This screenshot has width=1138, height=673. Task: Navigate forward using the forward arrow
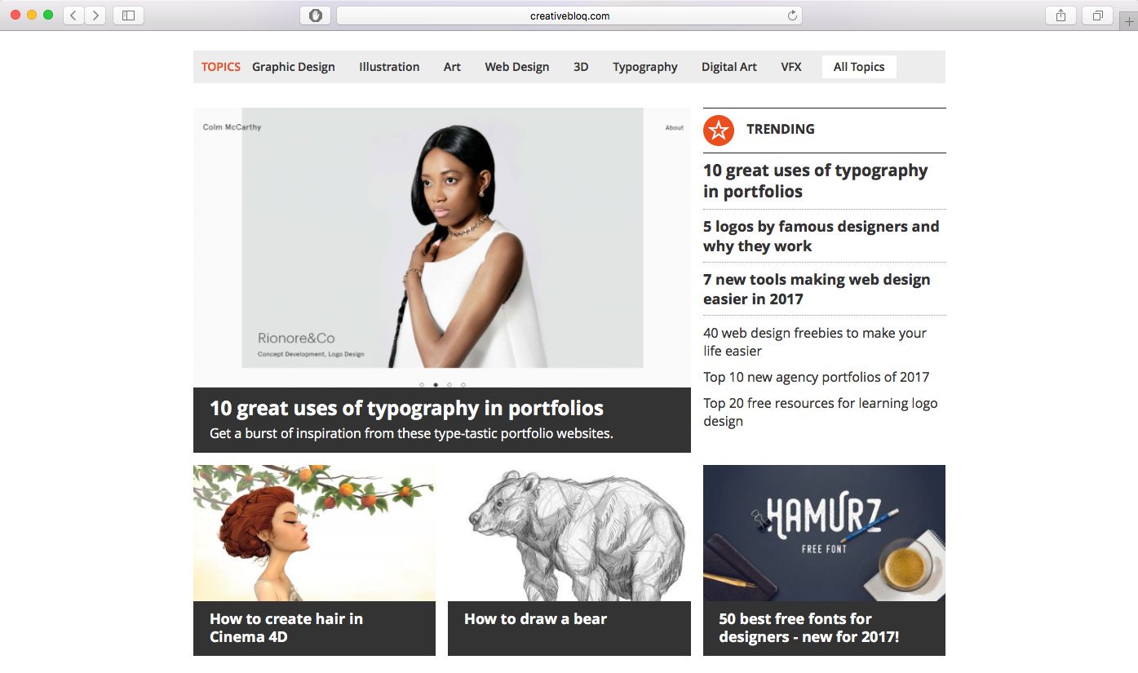(x=95, y=15)
